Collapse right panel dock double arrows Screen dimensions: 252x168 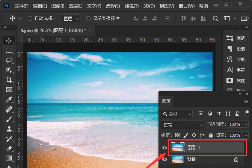pyautogui.click(x=246, y=27)
